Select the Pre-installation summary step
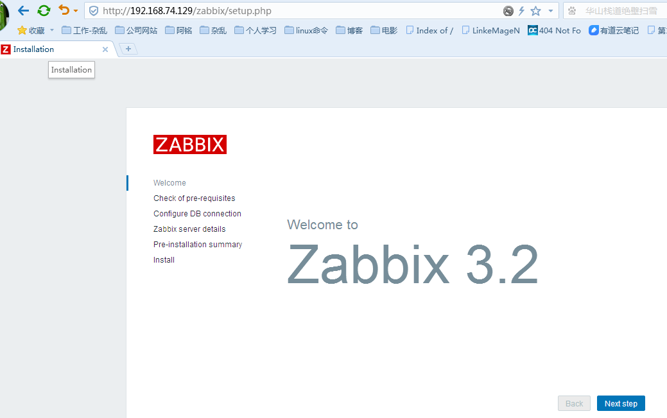This screenshot has width=667, height=418. pos(198,245)
